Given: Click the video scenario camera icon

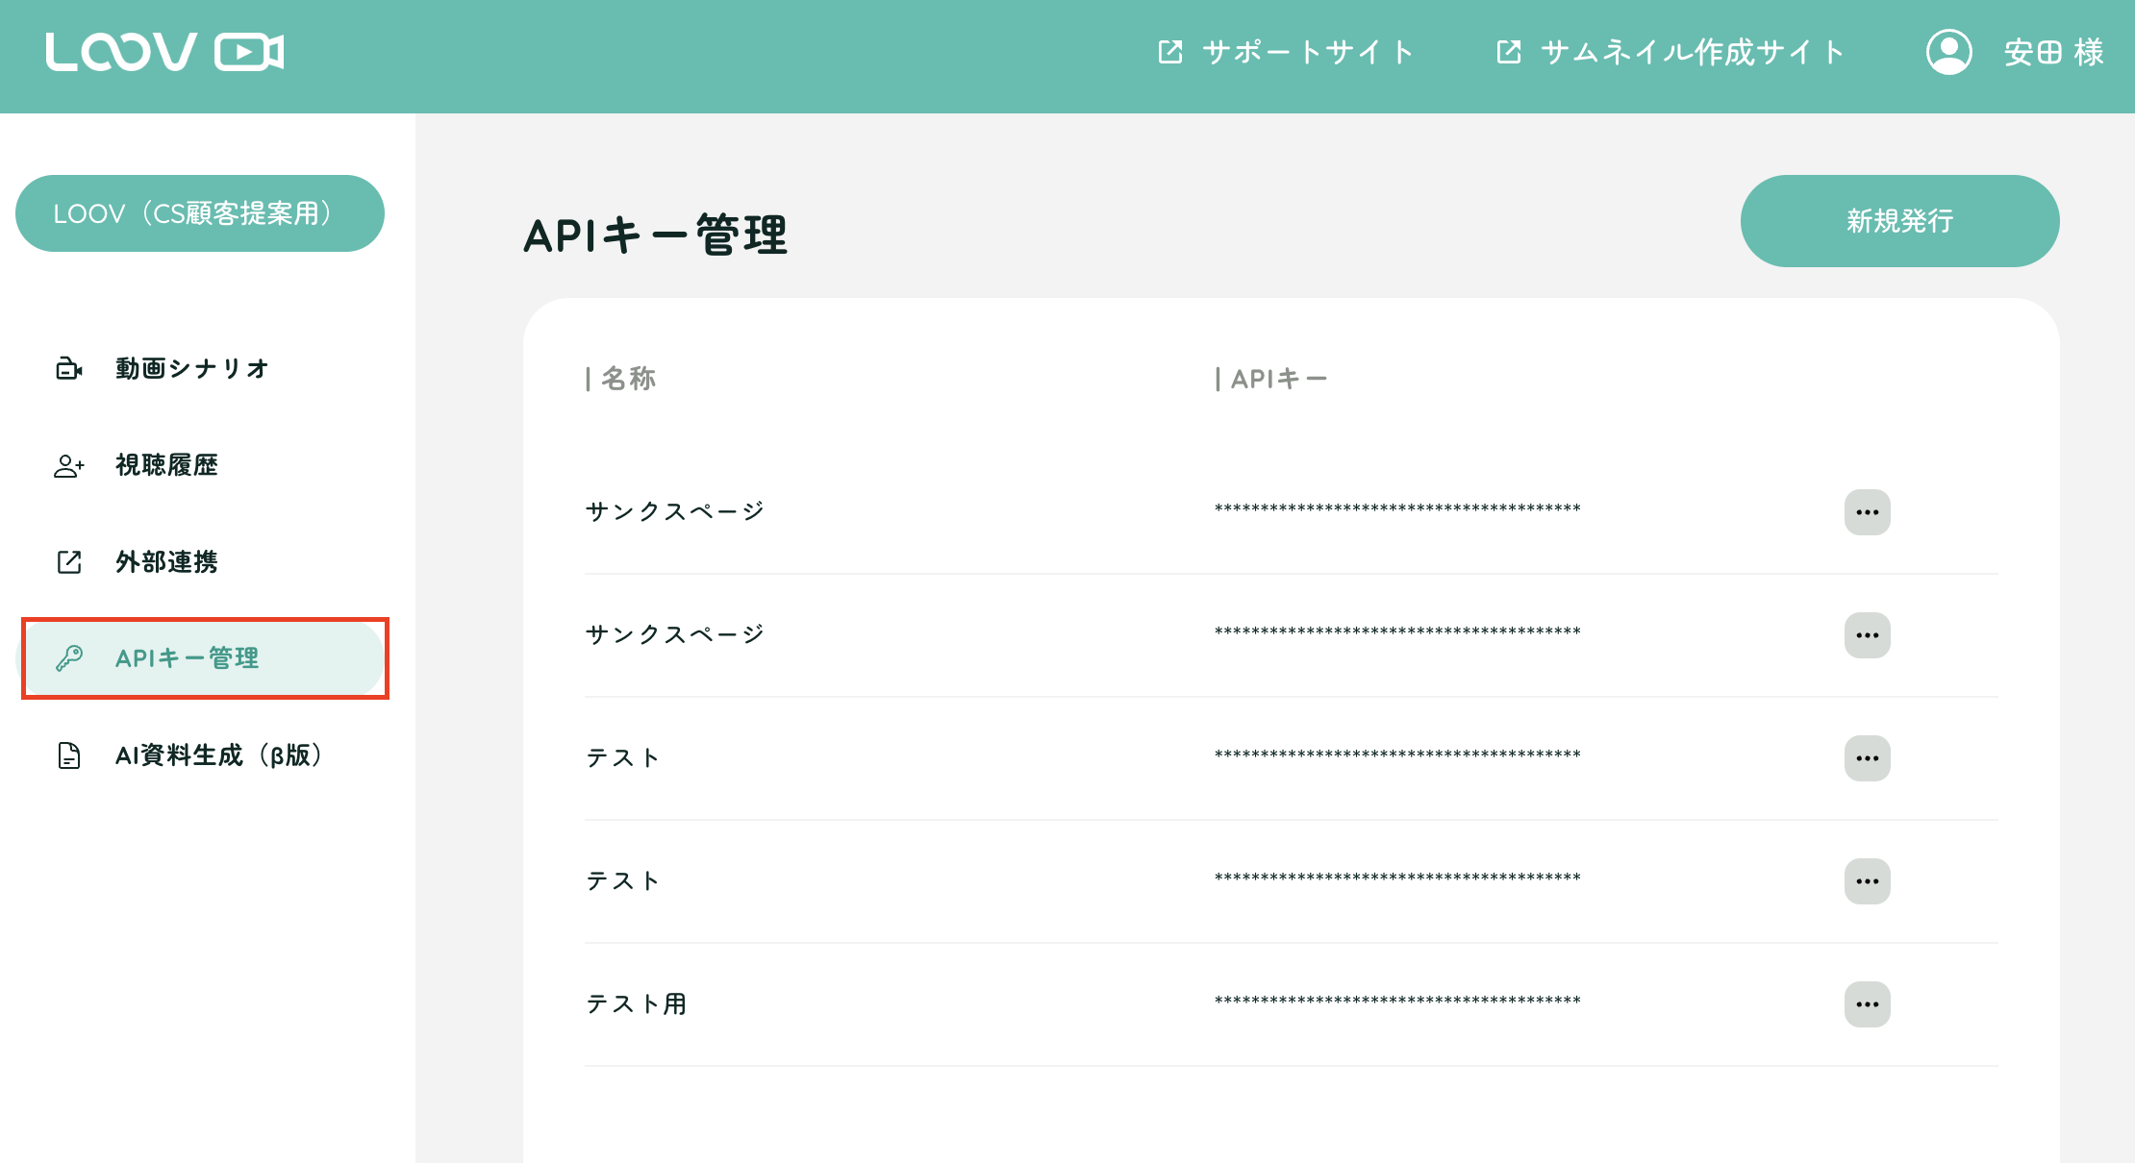Looking at the screenshot, I should tap(69, 368).
